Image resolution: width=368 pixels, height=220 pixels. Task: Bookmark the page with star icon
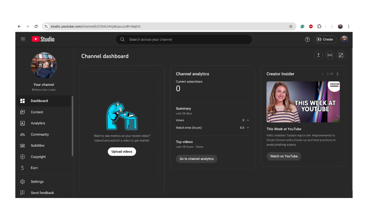point(291,26)
